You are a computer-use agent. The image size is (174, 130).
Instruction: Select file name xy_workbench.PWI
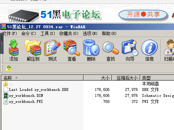26,101
